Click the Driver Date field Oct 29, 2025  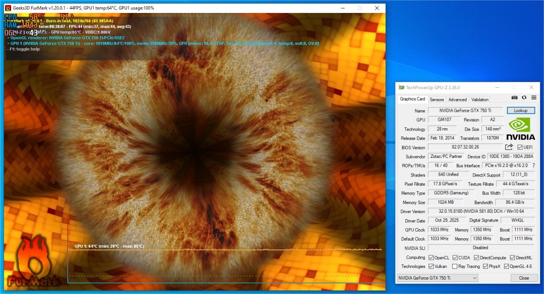click(x=447, y=220)
